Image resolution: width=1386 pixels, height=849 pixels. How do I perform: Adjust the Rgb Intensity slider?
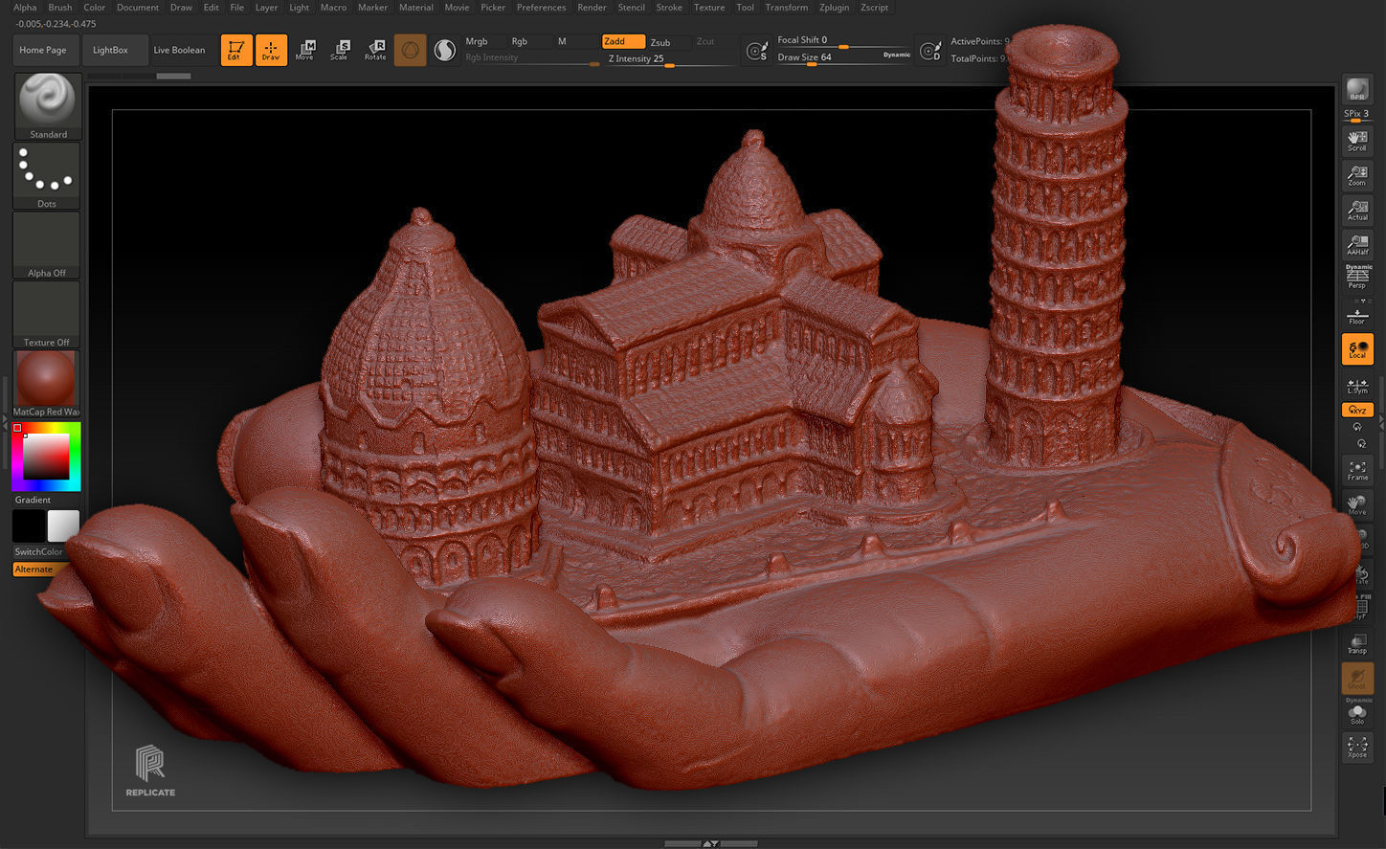(531, 57)
